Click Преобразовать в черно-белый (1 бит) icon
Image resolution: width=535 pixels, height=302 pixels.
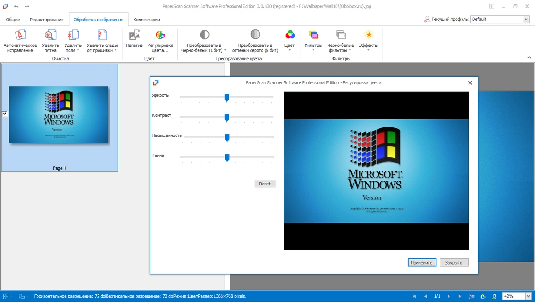click(x=204, y=35)
